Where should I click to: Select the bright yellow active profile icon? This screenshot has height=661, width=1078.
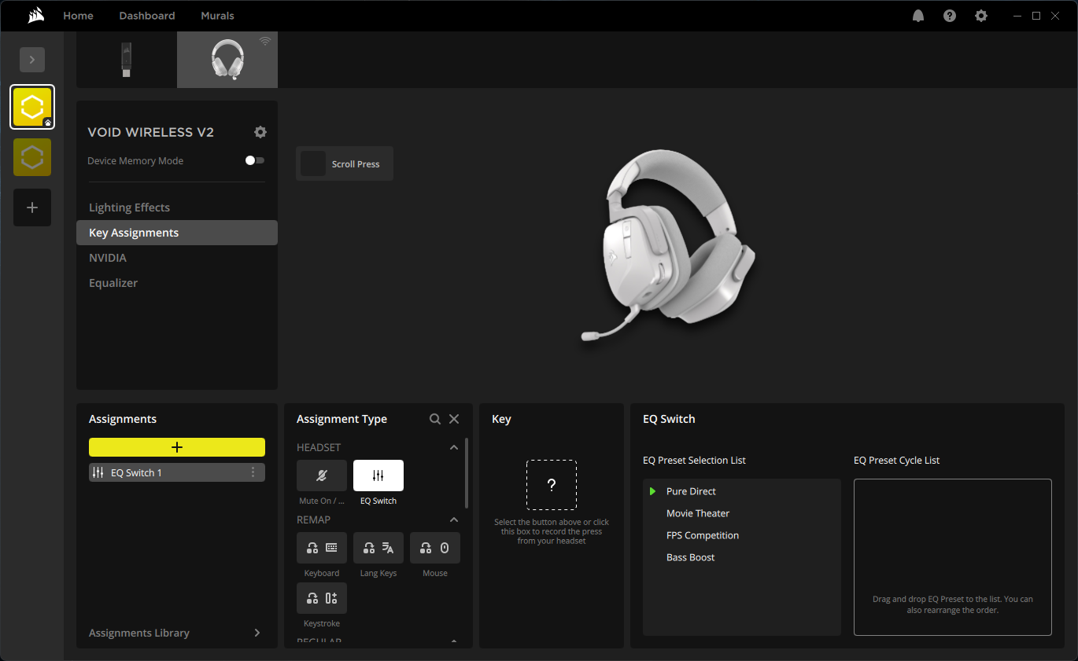[x=32, y=107]
